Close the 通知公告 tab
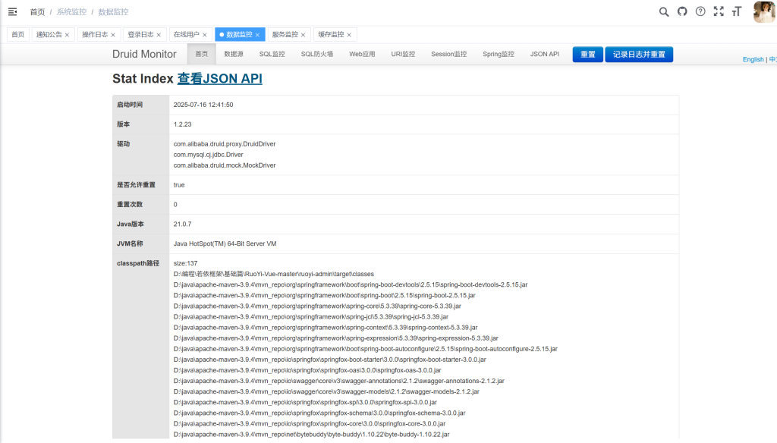The height and width of the screenshot is (443, 777). pyautogui.click(x=68, y=35)
